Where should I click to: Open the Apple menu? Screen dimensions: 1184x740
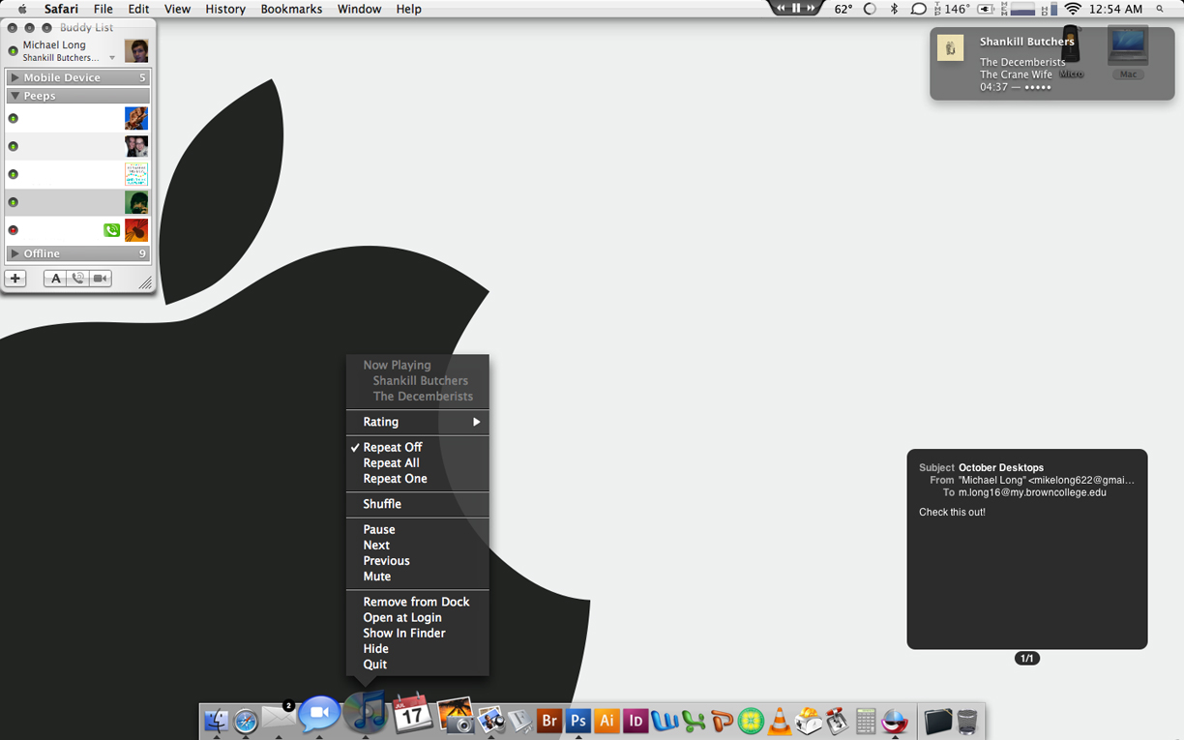22,9
